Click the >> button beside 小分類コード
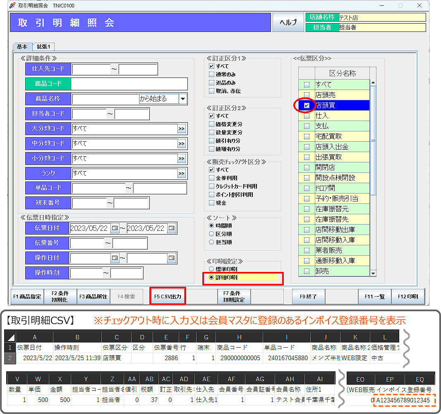This screenshot has height=414, width=441. 181,159
